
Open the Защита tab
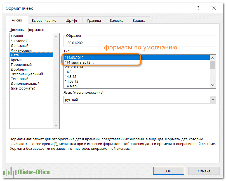click(139, 20)
